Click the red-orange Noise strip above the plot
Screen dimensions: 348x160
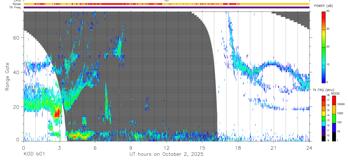click(x=166, y=4)
